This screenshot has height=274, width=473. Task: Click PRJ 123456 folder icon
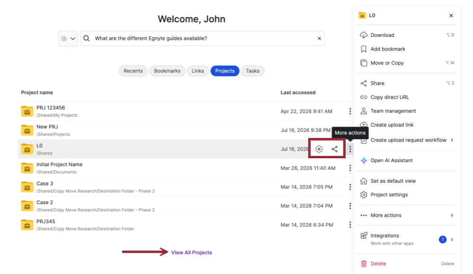point(27,111)
